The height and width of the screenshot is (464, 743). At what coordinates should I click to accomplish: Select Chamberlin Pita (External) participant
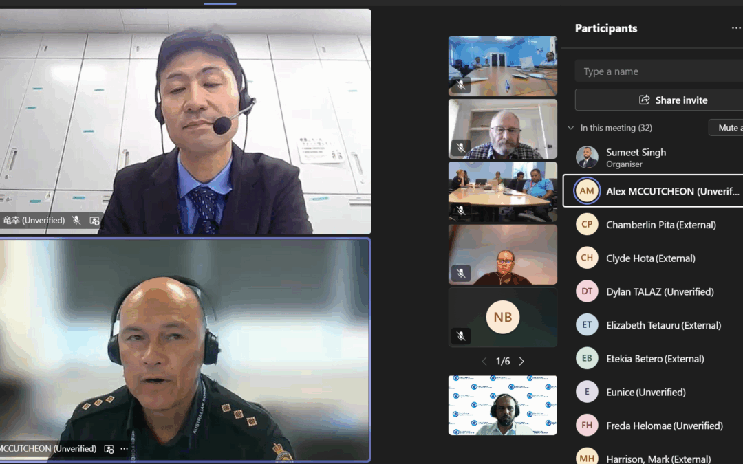[660, 225]
